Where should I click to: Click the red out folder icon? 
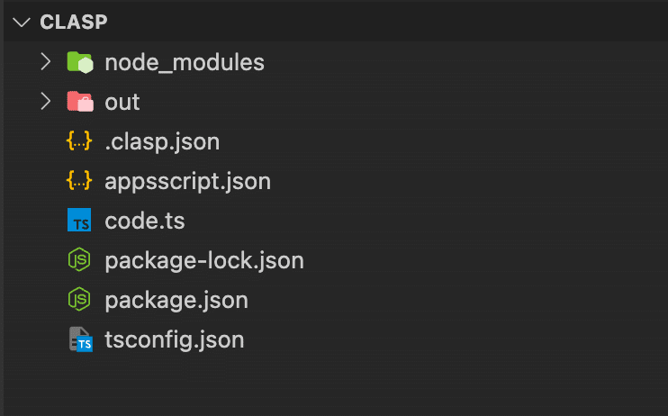[80, 102]
